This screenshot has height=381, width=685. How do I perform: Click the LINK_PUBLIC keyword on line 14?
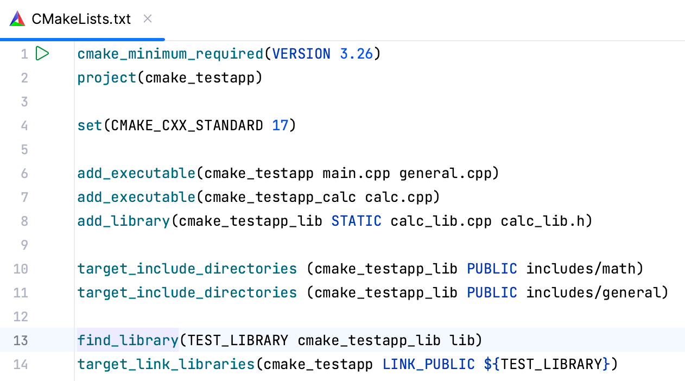428,364
